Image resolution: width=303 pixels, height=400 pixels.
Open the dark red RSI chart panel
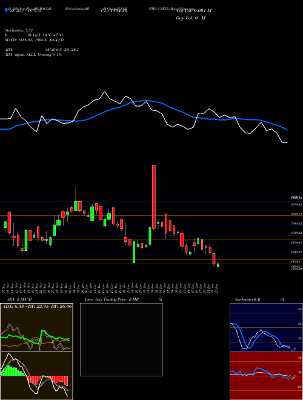pos(266,376)
